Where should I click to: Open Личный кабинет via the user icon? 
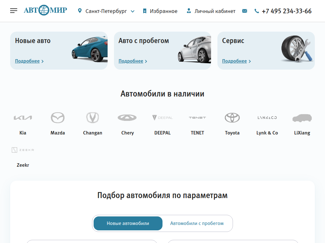(189, 11)
